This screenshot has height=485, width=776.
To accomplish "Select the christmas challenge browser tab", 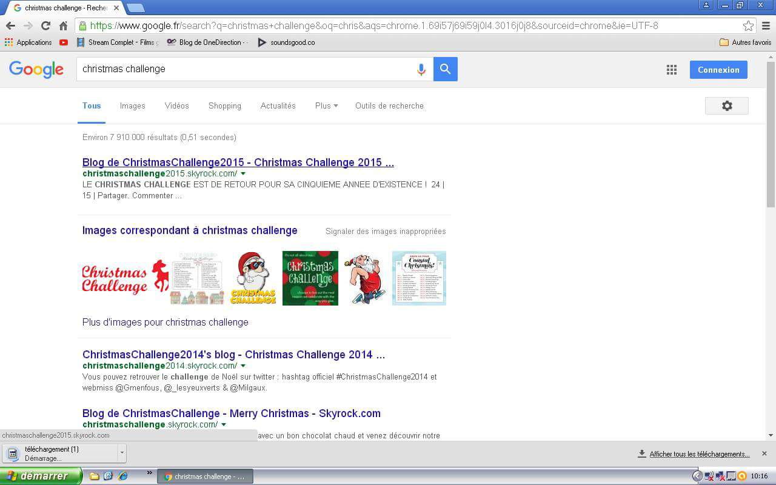I will (66, 8).
